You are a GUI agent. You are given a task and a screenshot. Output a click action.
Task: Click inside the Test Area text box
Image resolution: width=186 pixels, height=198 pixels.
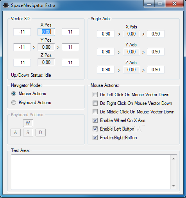[x=91, y=172]
